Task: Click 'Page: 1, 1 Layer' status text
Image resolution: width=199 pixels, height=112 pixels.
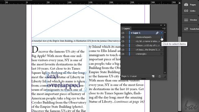Action: click(x=129, y=76)
